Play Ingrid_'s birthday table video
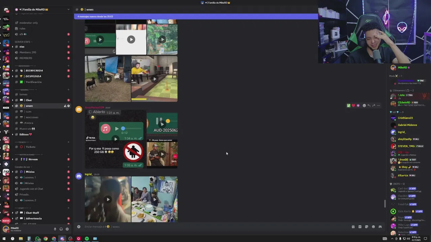The height and width of the screenshot is (242, 431). coord(155,199)
